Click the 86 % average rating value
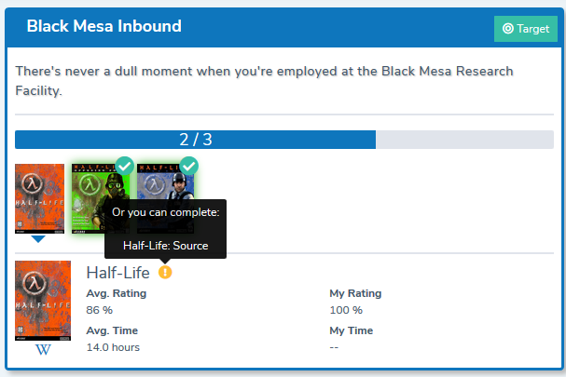This screenshot has width=566, height=377. 99,310
